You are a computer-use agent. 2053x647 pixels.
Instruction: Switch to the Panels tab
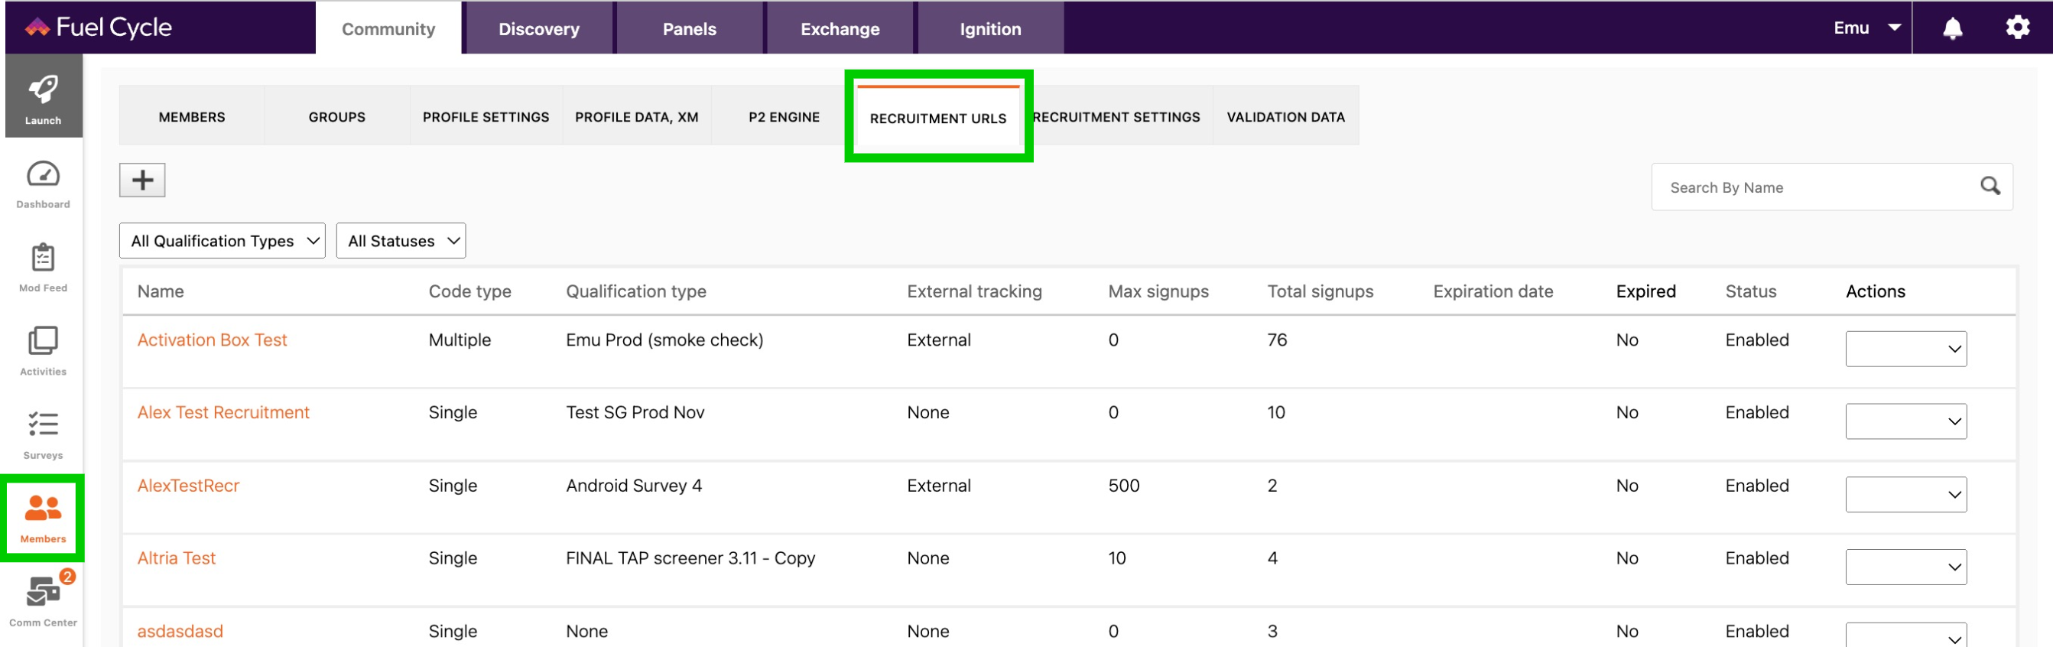coord(690,29)
